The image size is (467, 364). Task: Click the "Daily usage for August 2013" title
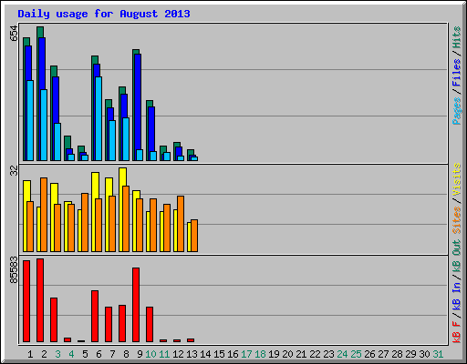(x=104, y=14)
